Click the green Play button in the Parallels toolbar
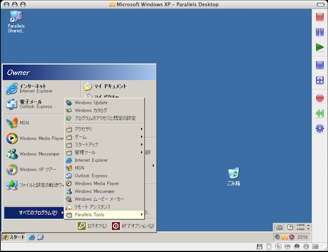This screenshot has width=328, height=252. coord(320,47)
